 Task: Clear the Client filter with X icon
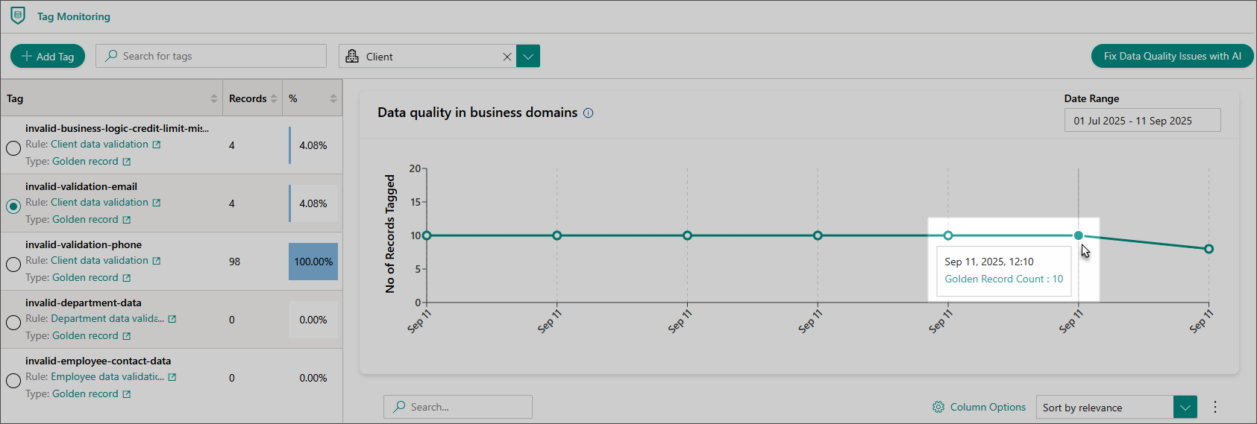507,57
